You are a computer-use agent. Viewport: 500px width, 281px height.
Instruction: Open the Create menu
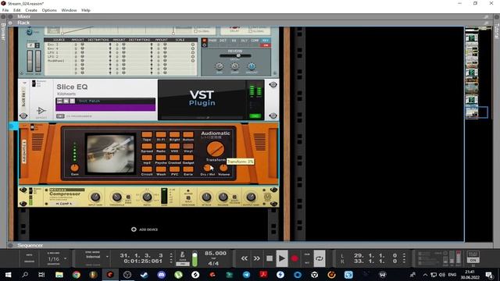[x=31, y=10]
